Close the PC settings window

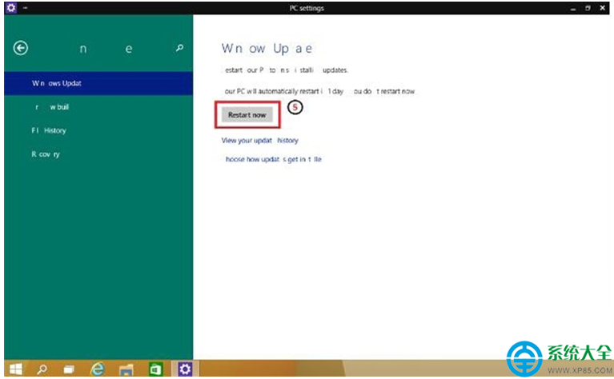[x=603, y=8]
